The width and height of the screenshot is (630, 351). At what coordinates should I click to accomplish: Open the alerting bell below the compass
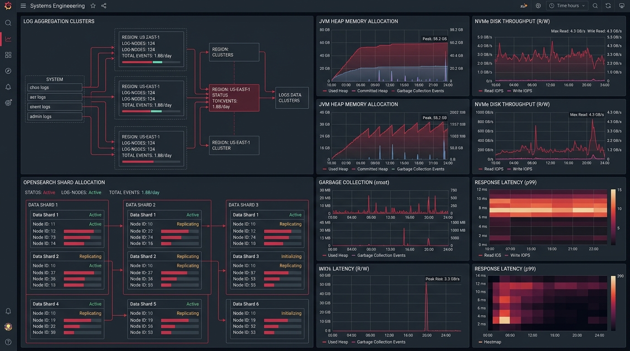pyautogui.click(x=8, y=87)
